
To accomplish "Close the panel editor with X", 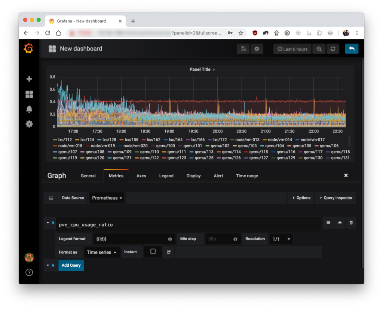I will (346, 175).
